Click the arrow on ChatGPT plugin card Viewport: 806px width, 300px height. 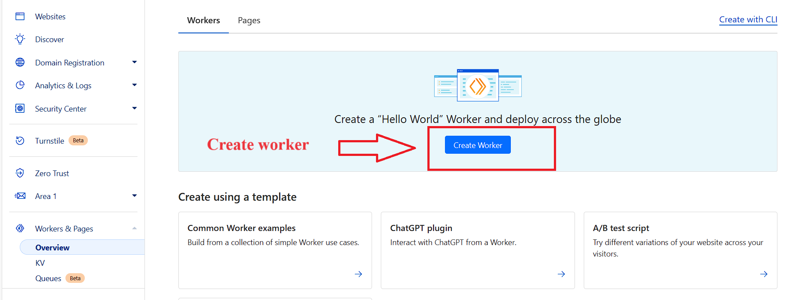point(561,274)
